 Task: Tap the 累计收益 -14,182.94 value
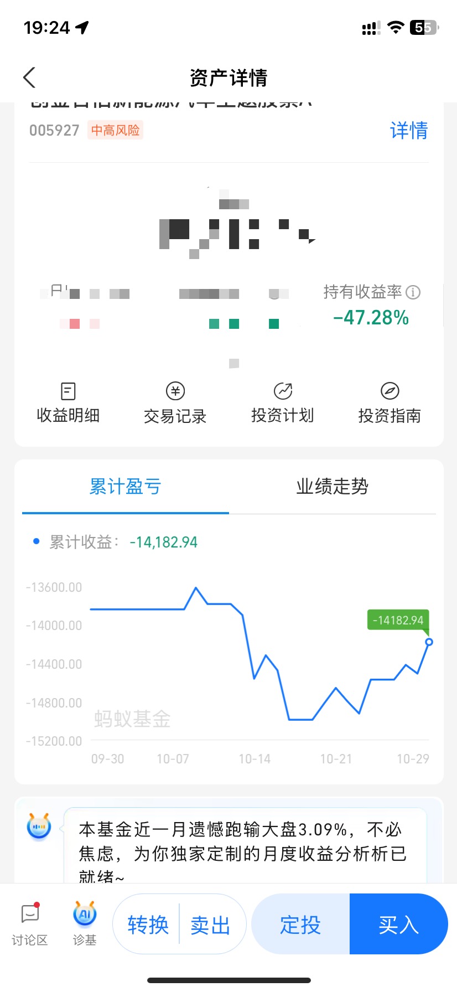click(163, 542)
